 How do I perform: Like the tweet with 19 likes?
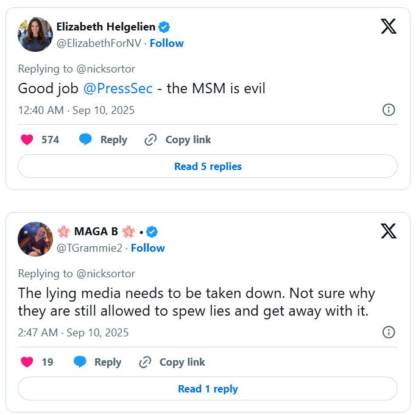(x=27, y=362)
